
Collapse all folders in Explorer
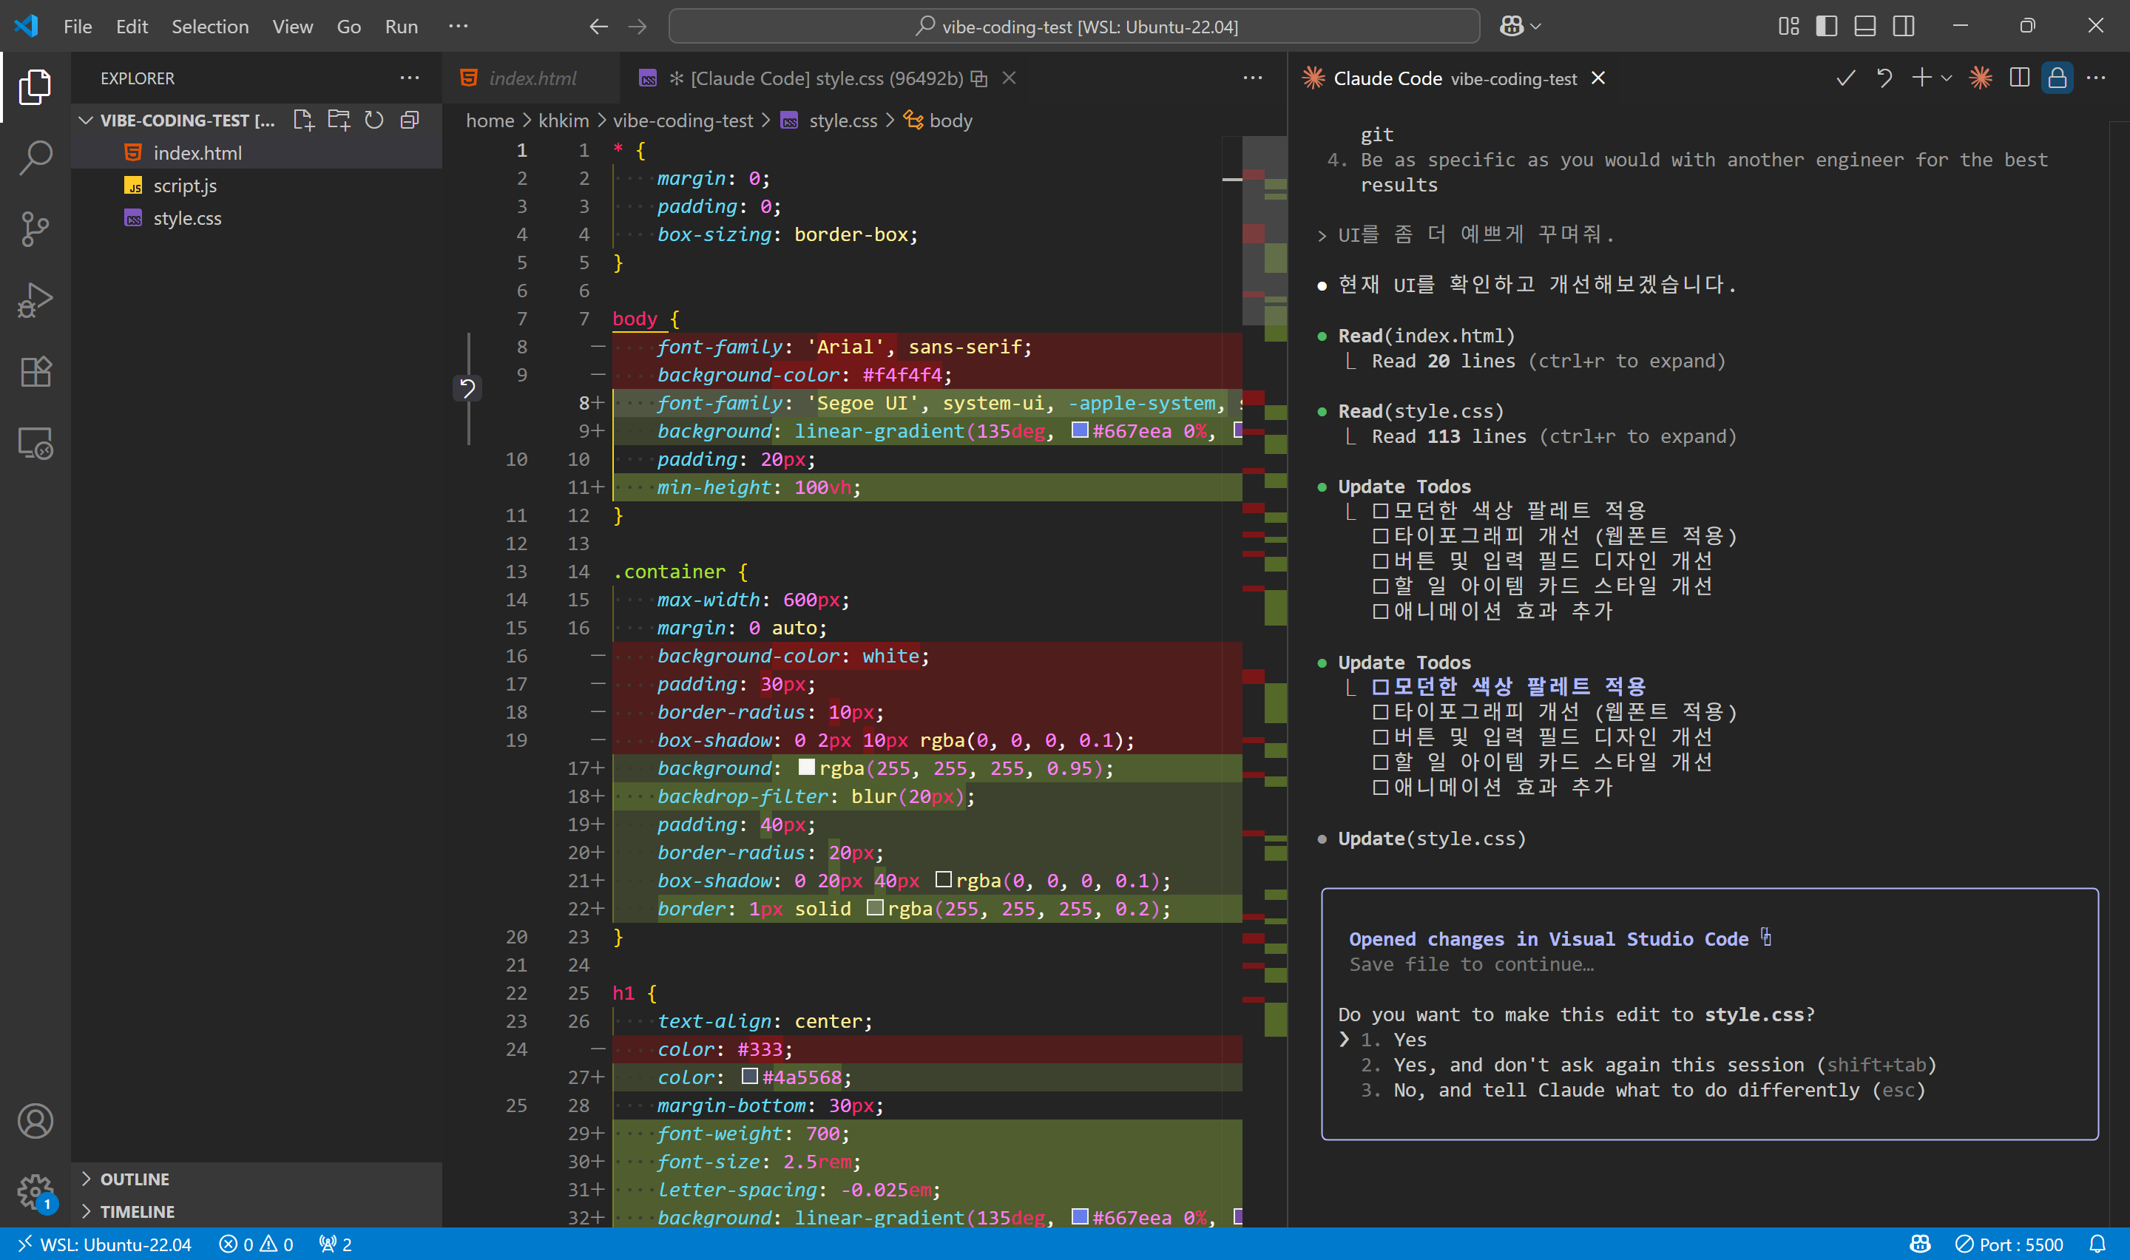pyautogui.click(x=410, y=120)
